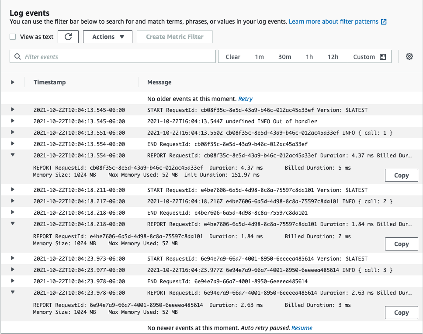Collapse the REPORT row with Duration 4.37 ms
This screenshot has height=334, width=423.
(x=13, y=155)
